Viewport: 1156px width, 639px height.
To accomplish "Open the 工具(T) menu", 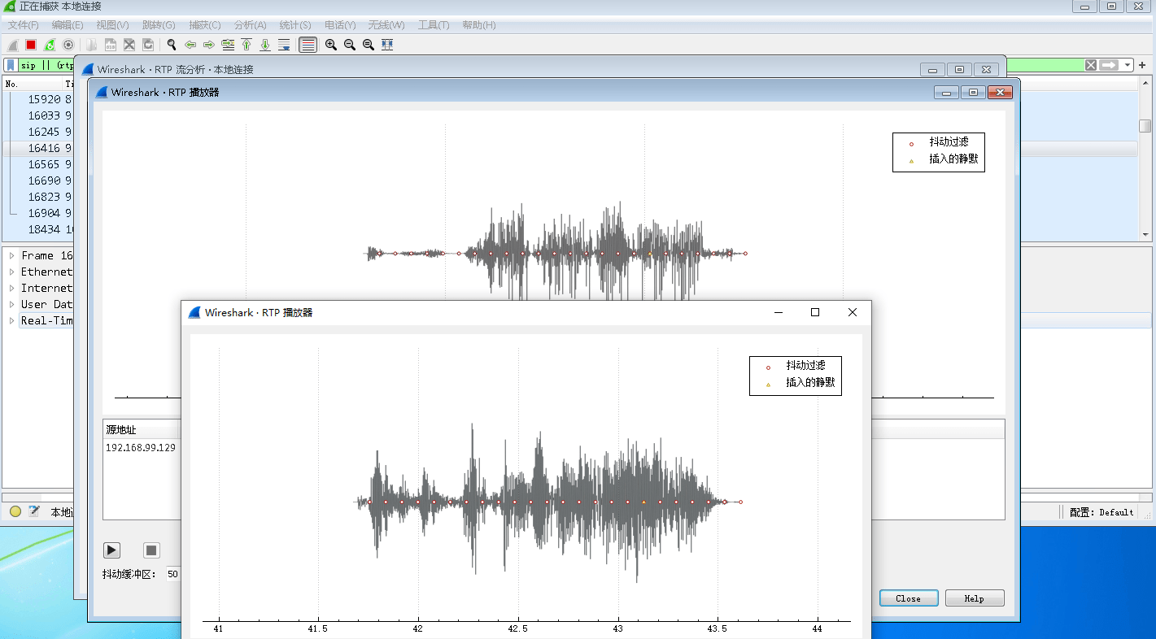I will coord(434,25).
